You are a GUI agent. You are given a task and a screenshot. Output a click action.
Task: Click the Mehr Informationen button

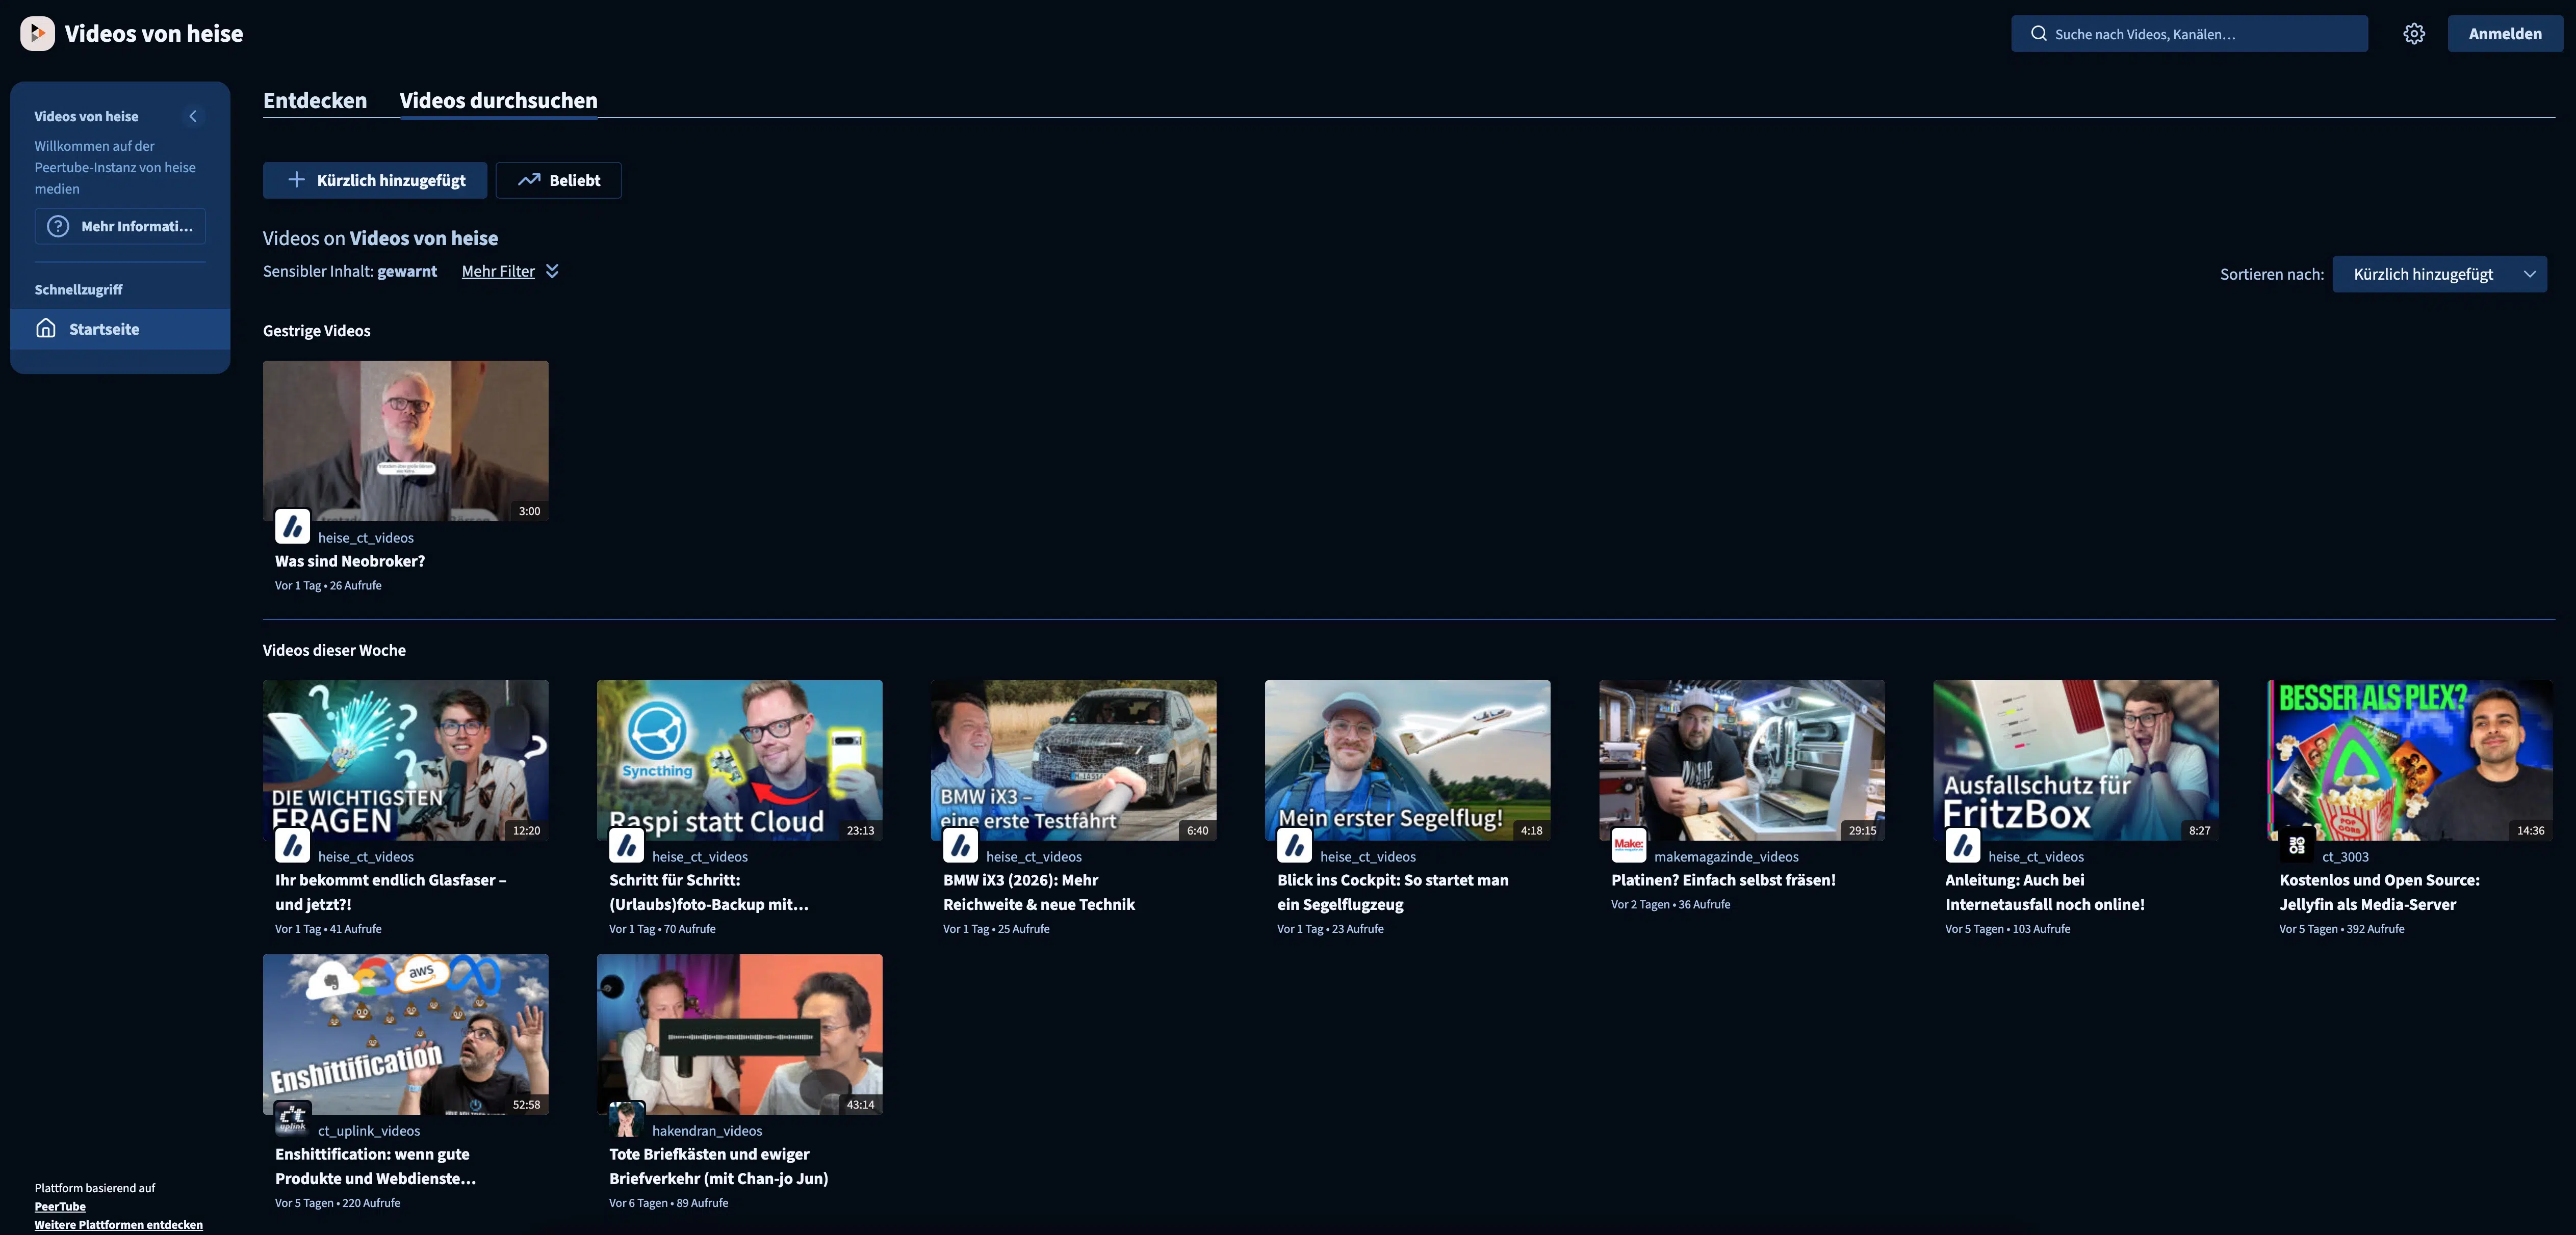click(120, 226)
